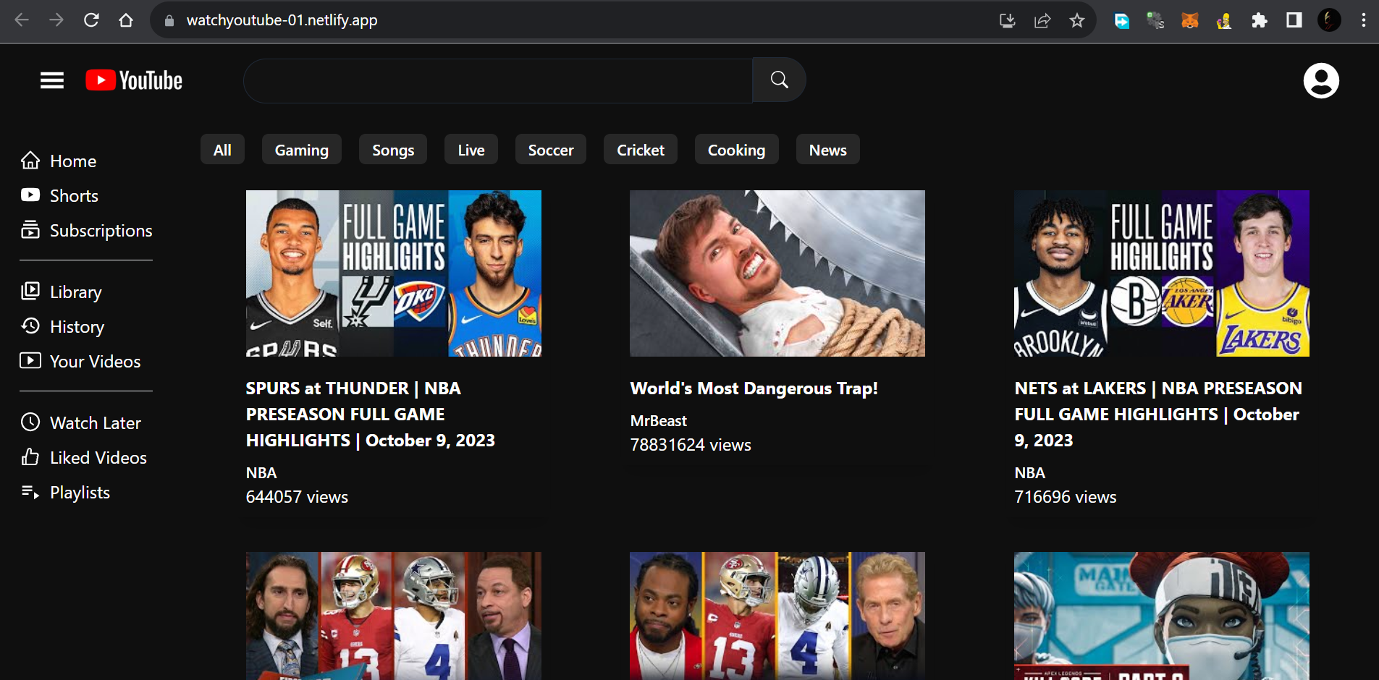Select the History clock icon
Image resolution: width=1379 pixels, height=680 pixels.
tap(30, 326)
